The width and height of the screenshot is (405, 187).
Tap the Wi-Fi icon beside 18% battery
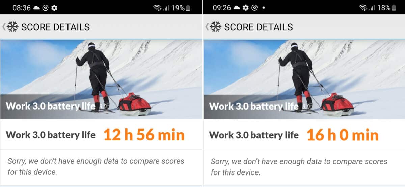pyautogui.click(x=363, y=8)
